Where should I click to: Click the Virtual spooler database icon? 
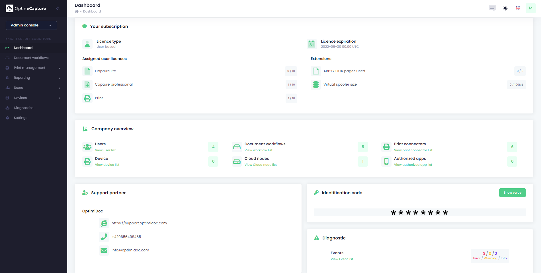[316, 84]
